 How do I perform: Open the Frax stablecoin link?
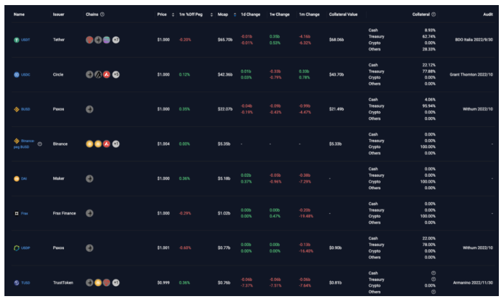pos(25,213)
